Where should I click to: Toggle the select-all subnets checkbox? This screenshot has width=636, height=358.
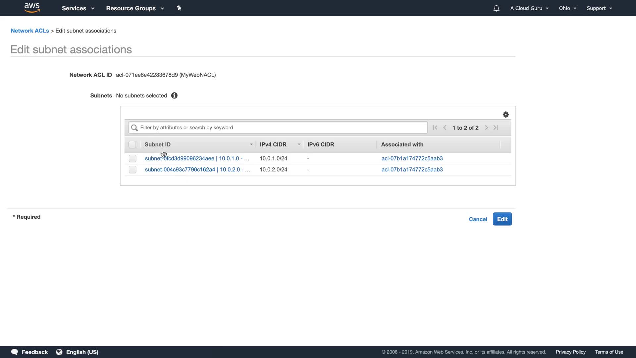[132, 145]
